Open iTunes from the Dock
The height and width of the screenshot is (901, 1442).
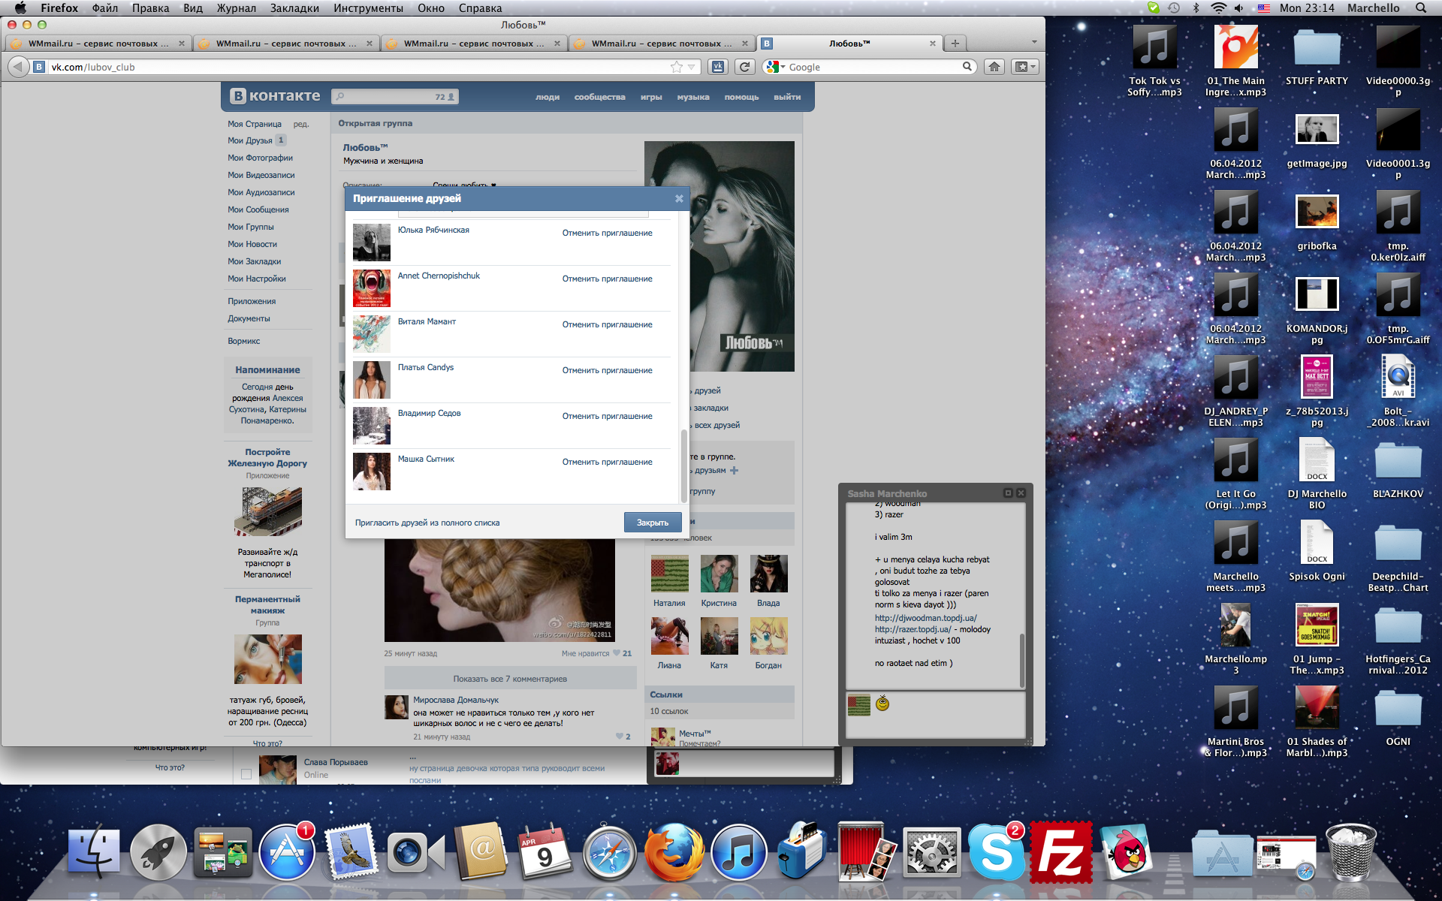[739, 853]
